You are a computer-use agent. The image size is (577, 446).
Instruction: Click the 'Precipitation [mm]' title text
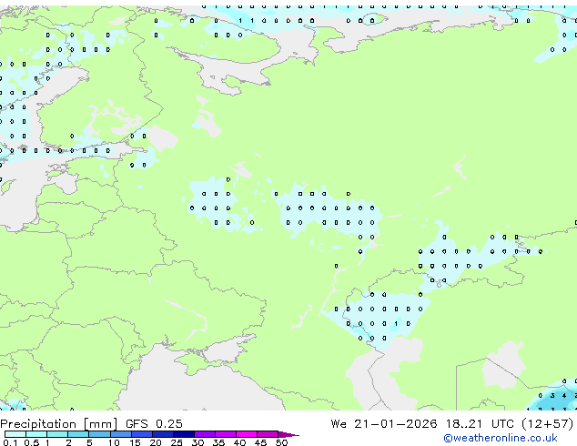tap(58, 424)
